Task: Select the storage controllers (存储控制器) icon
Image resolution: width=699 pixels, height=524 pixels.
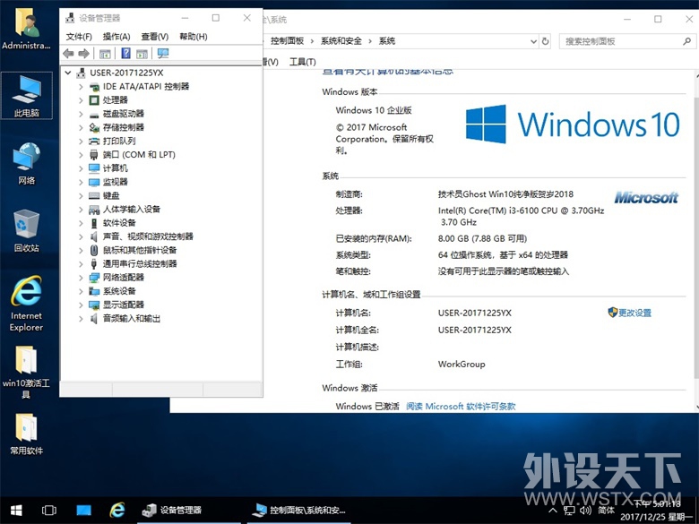Action: tap(94, 128)
